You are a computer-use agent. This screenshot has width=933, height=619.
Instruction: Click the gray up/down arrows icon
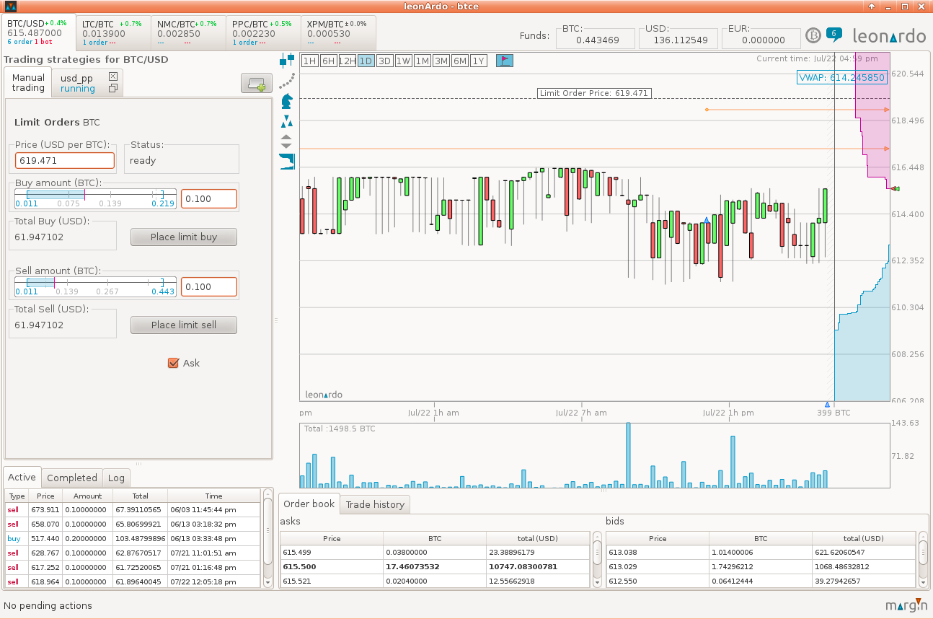(x=286, y=141)
